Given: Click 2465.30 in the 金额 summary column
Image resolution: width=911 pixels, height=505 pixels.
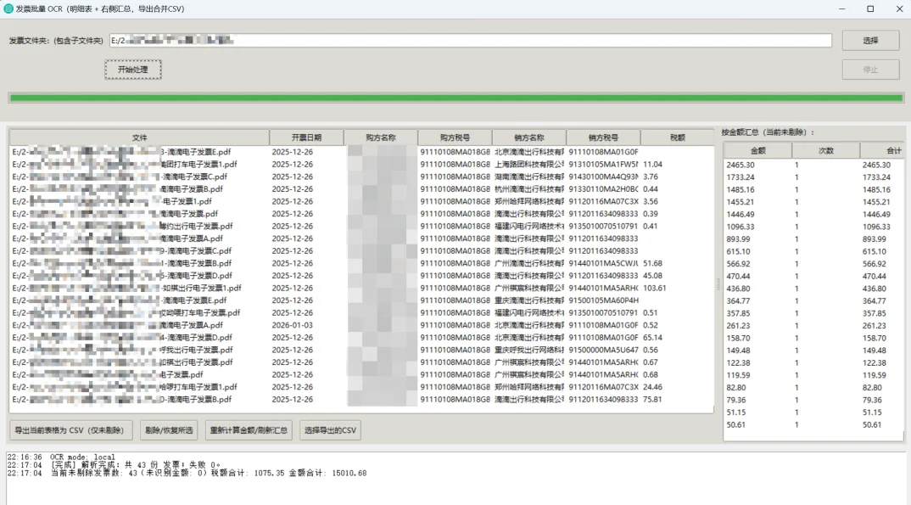Looking at the screenshot, I should [741, 165].
